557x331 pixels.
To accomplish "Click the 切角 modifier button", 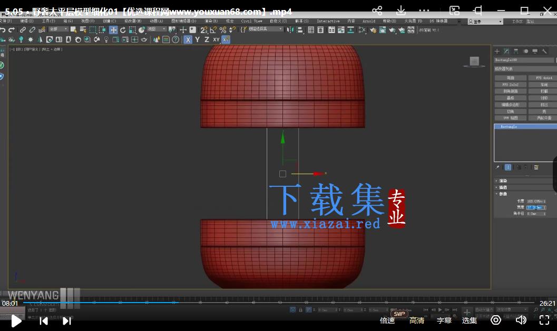I will pos(511,112).
